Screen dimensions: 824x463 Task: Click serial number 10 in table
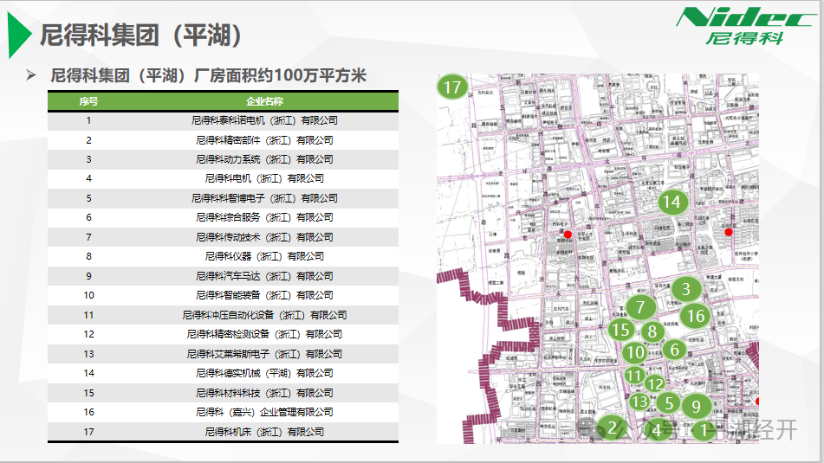88,296
